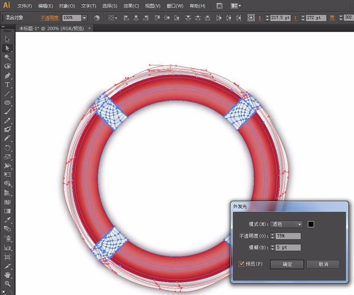Close the 未标题-1 document tab

(x=89, y=29)
